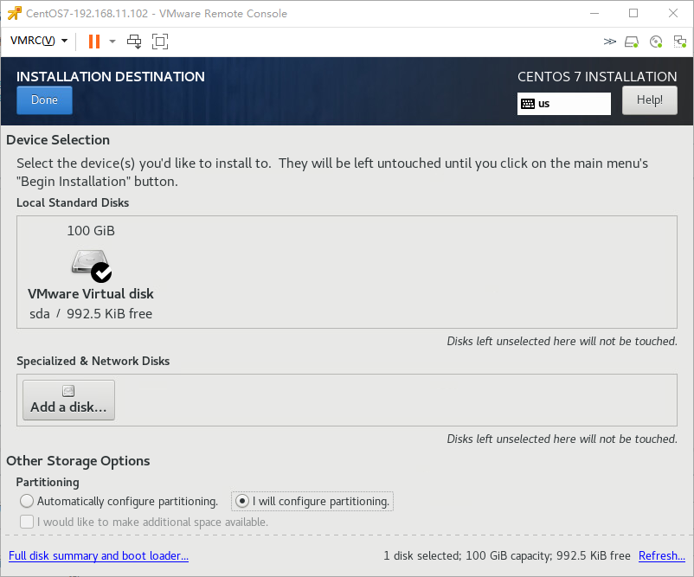Click the Help! button

coord(649,100)
